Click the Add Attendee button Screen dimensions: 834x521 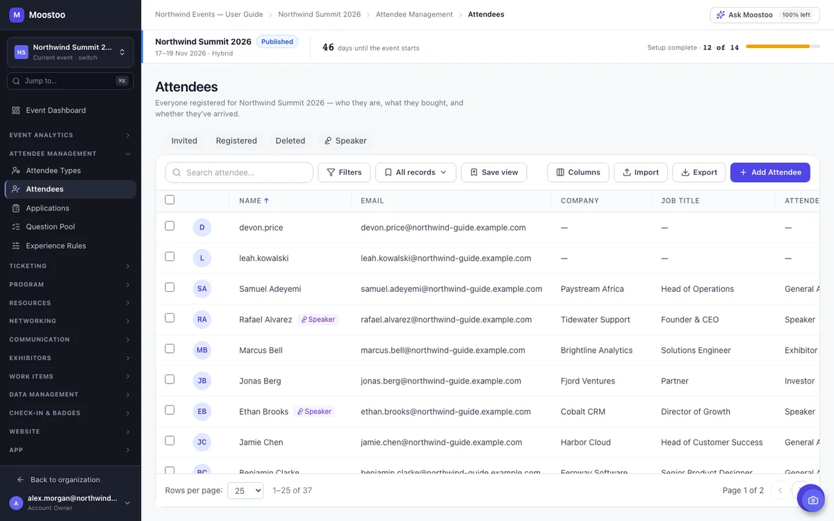coord(770,172)
